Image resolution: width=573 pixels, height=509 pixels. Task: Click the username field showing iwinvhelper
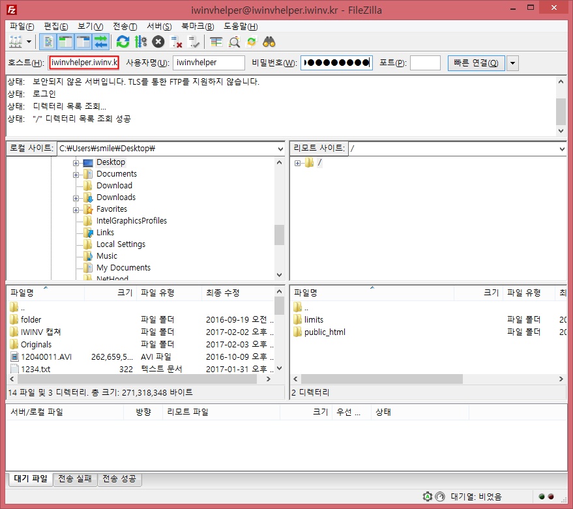(209, 63)
